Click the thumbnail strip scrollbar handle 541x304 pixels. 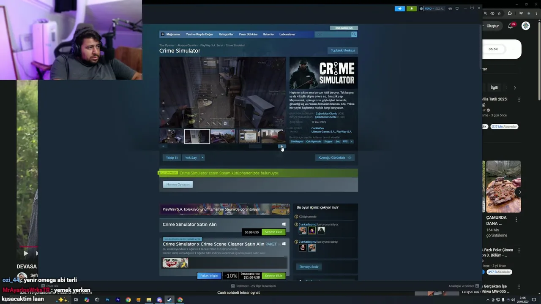(x=255, y=147)
